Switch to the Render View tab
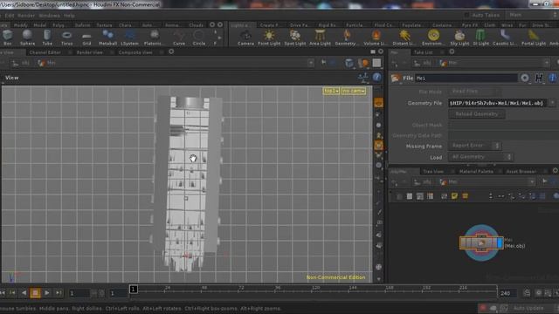The image size is (559, 314). click(89, 52)
